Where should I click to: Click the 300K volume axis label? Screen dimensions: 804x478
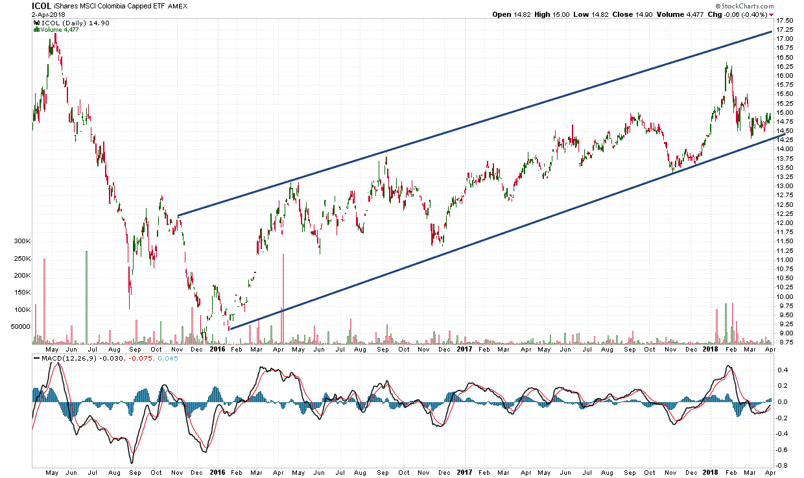pyautogui.click(x=22, y=241)
